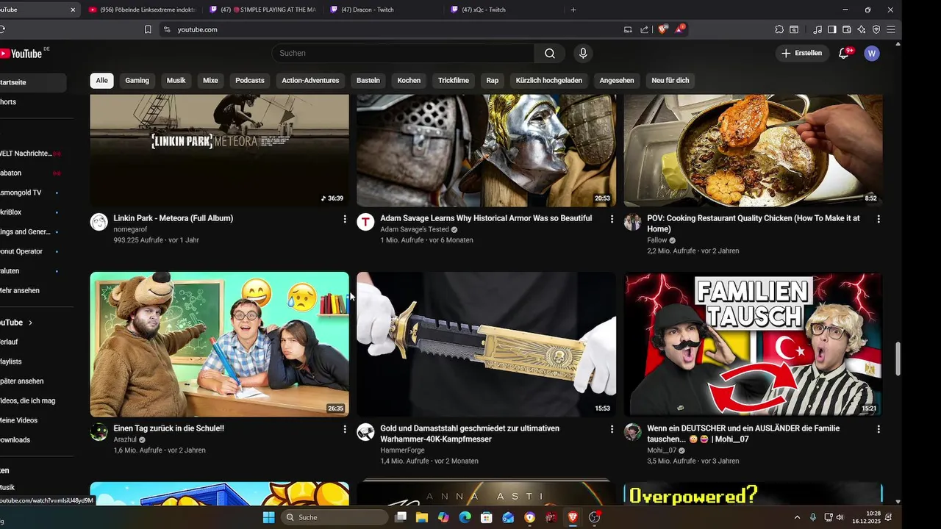Select the 'Musik' filter chip
This screenshot has height=529, width=941.
[x=176, y=80]
